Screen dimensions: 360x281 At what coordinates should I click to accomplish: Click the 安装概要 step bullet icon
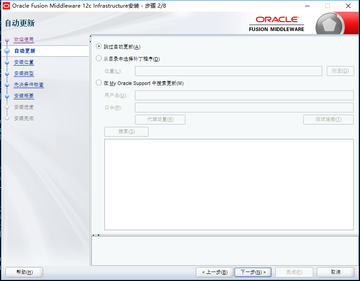point(7,96)
